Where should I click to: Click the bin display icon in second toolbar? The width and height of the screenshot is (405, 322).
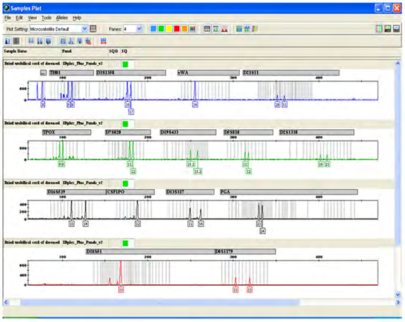click(x=80, y=41)
